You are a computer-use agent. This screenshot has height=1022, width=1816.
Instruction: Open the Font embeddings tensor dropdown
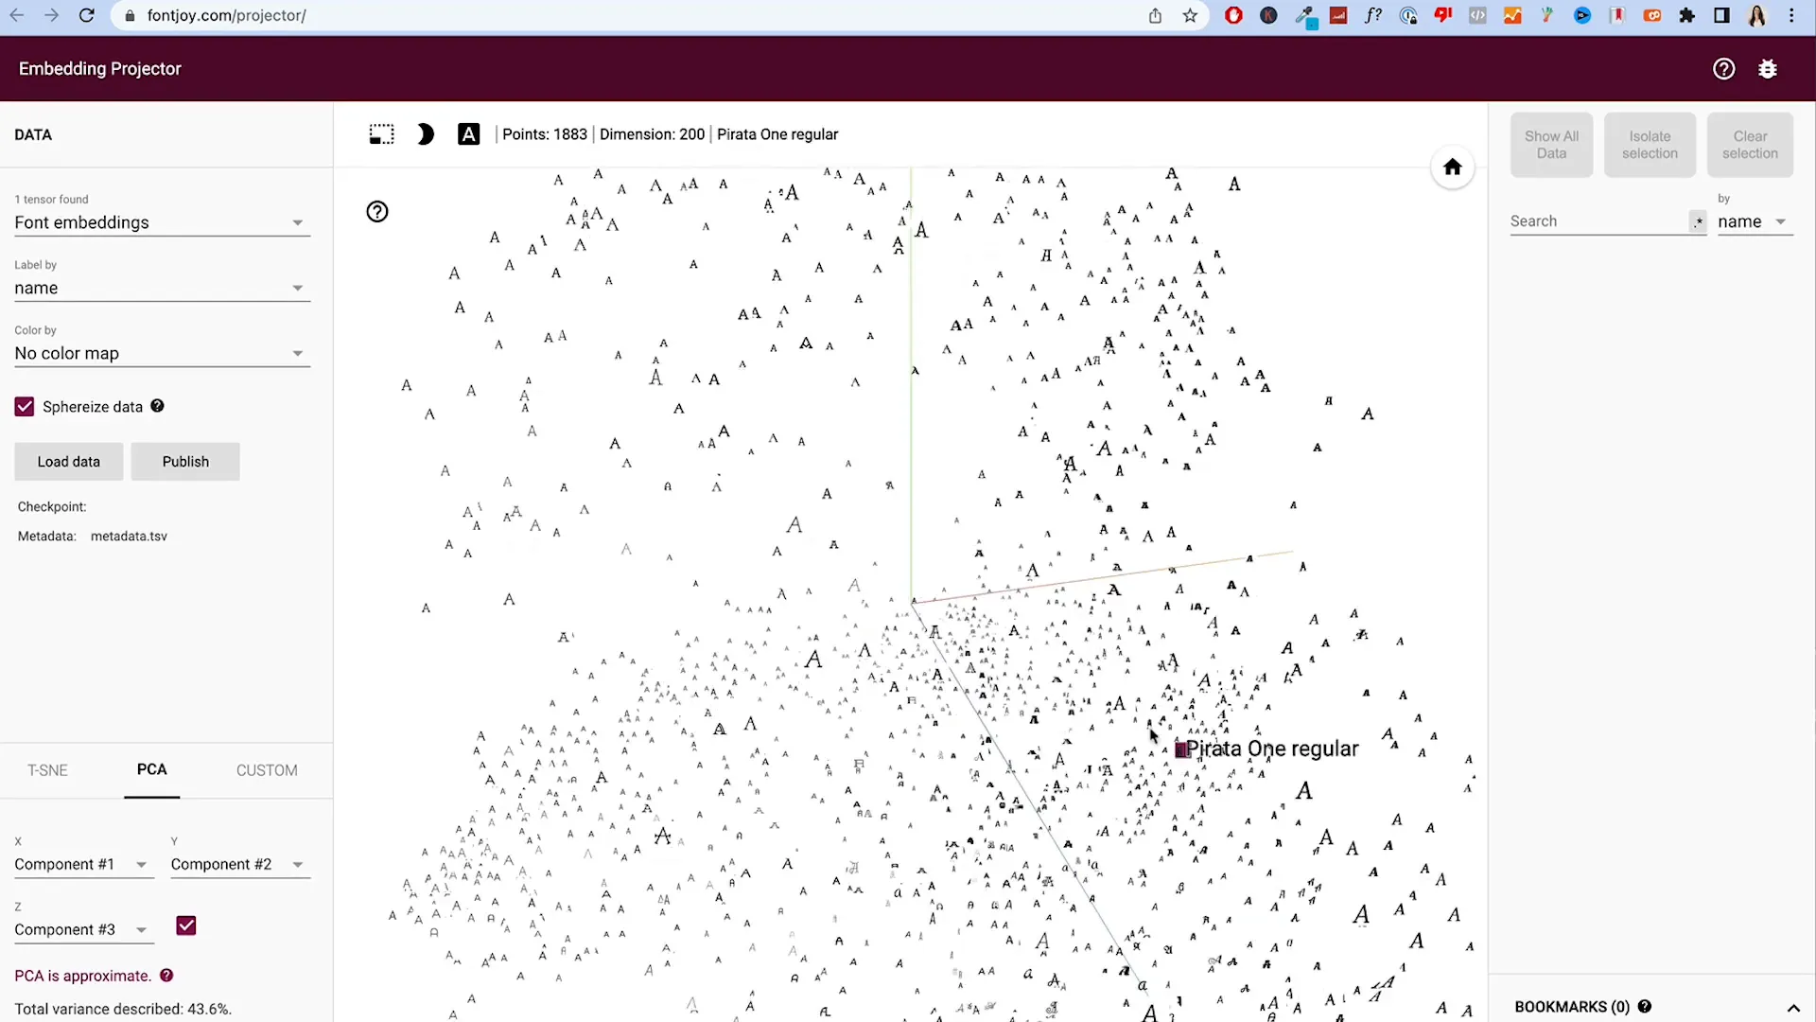coord(162,222)
